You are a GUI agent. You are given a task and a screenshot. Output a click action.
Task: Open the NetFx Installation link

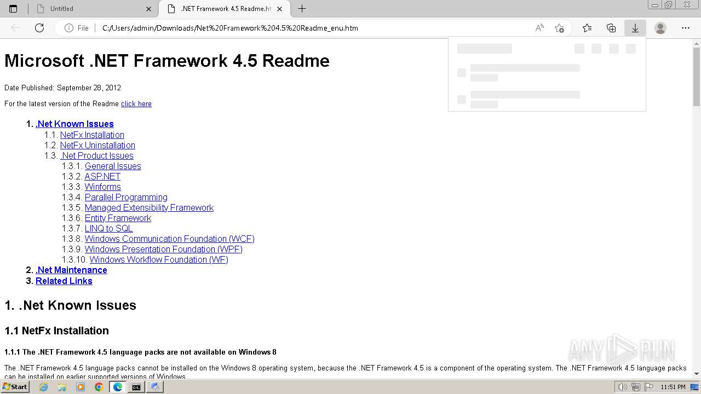(92, 135)
